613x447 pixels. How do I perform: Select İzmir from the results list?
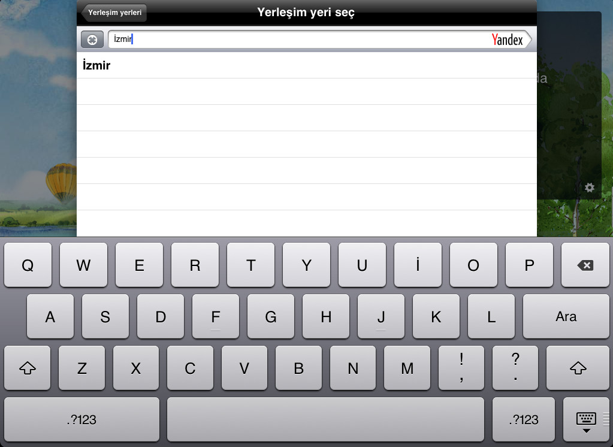[x=307, y=65]
